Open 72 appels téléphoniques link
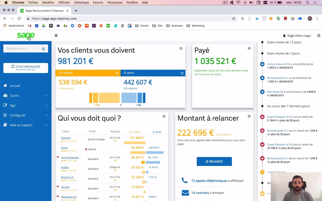 click(209, 181)
